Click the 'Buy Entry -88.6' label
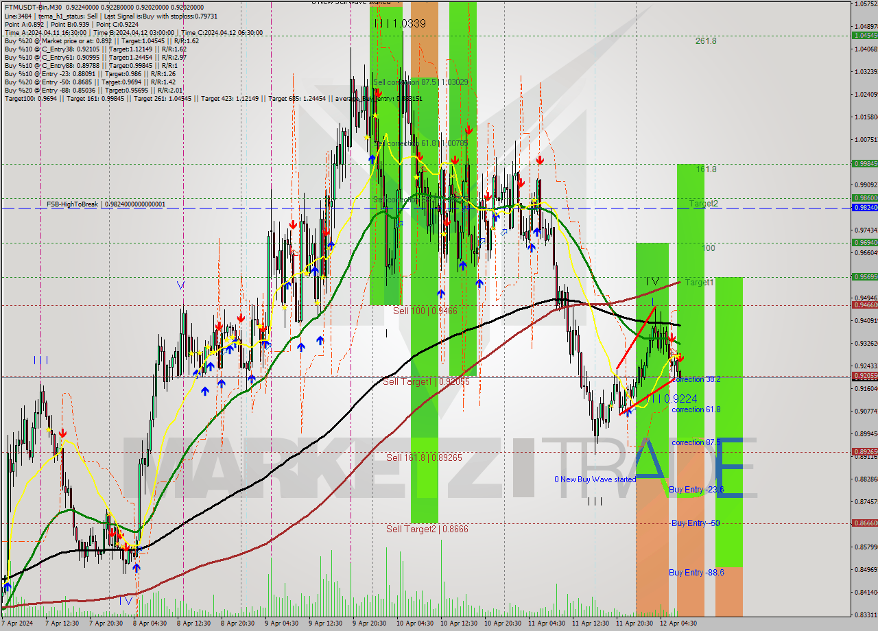 (x=696, y=572)
